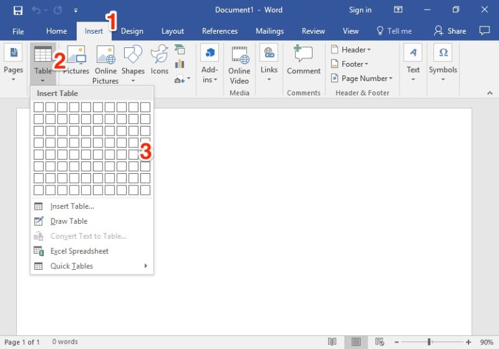Screen dimensions: 499x349
Task: Click the Online Pictures icon
Action: (x=105, y=65)
